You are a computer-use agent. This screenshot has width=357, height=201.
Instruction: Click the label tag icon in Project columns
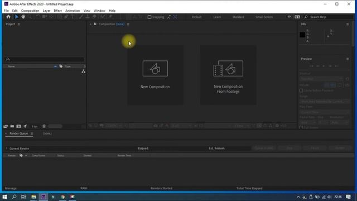[61, 66]
